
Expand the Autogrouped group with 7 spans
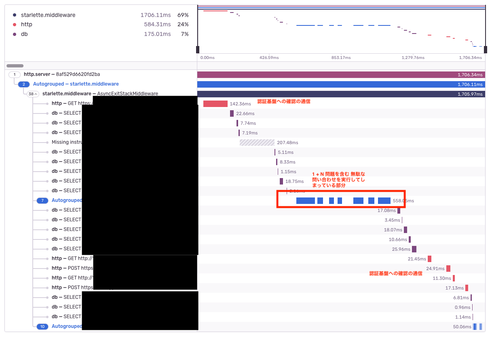42,200
